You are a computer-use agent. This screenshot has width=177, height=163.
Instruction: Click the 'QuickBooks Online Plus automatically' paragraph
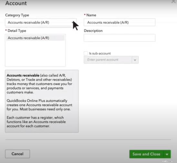[39, 105]
